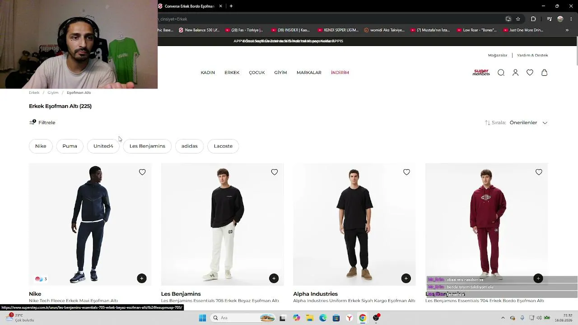
Task: Open File Explorer from taskbar
Action: pyautogui.click(x=310, y=318)
